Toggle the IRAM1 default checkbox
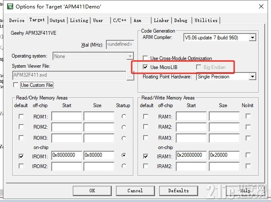The height and width of the screenshot is (202, 271). [146, 156]
